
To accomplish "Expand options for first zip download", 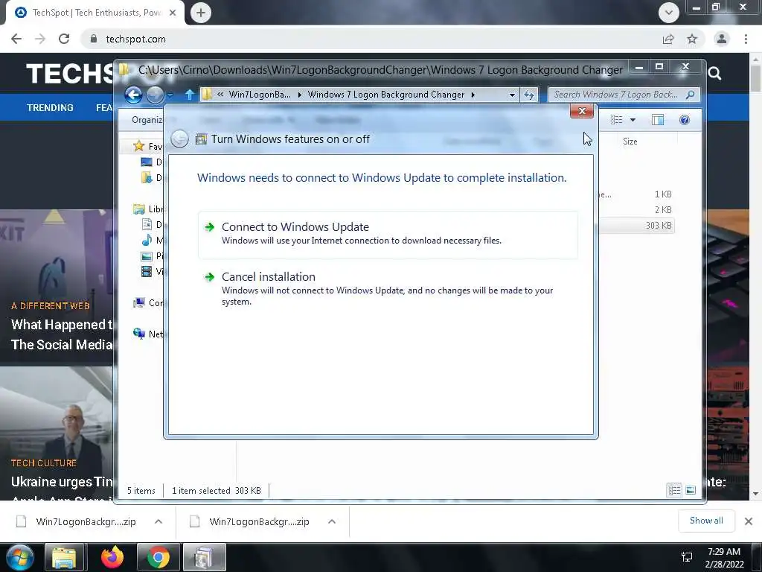I will [159, 522].
